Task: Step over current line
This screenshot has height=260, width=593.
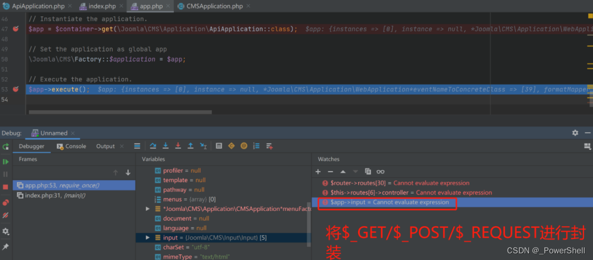Action: [x=153, y=146]
